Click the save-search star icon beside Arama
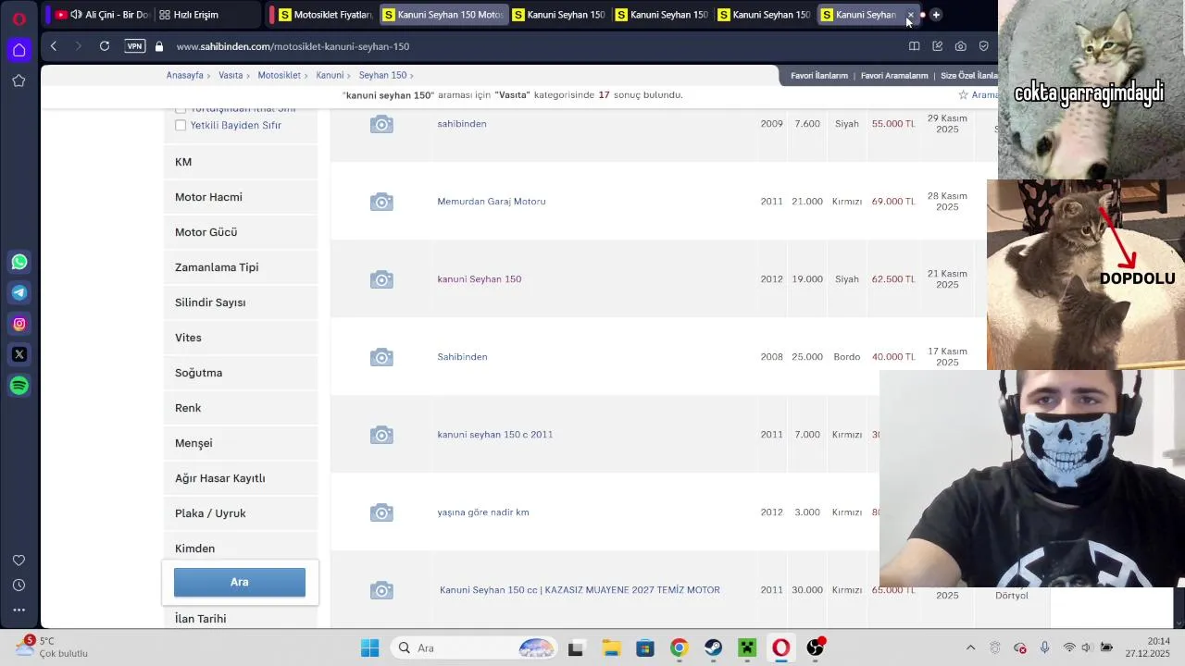Screen dimensions: 1185x666 (x=963, y=95)
